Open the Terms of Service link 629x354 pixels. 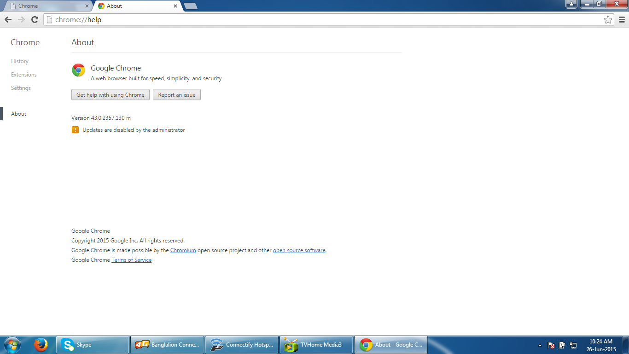(131, 260)
